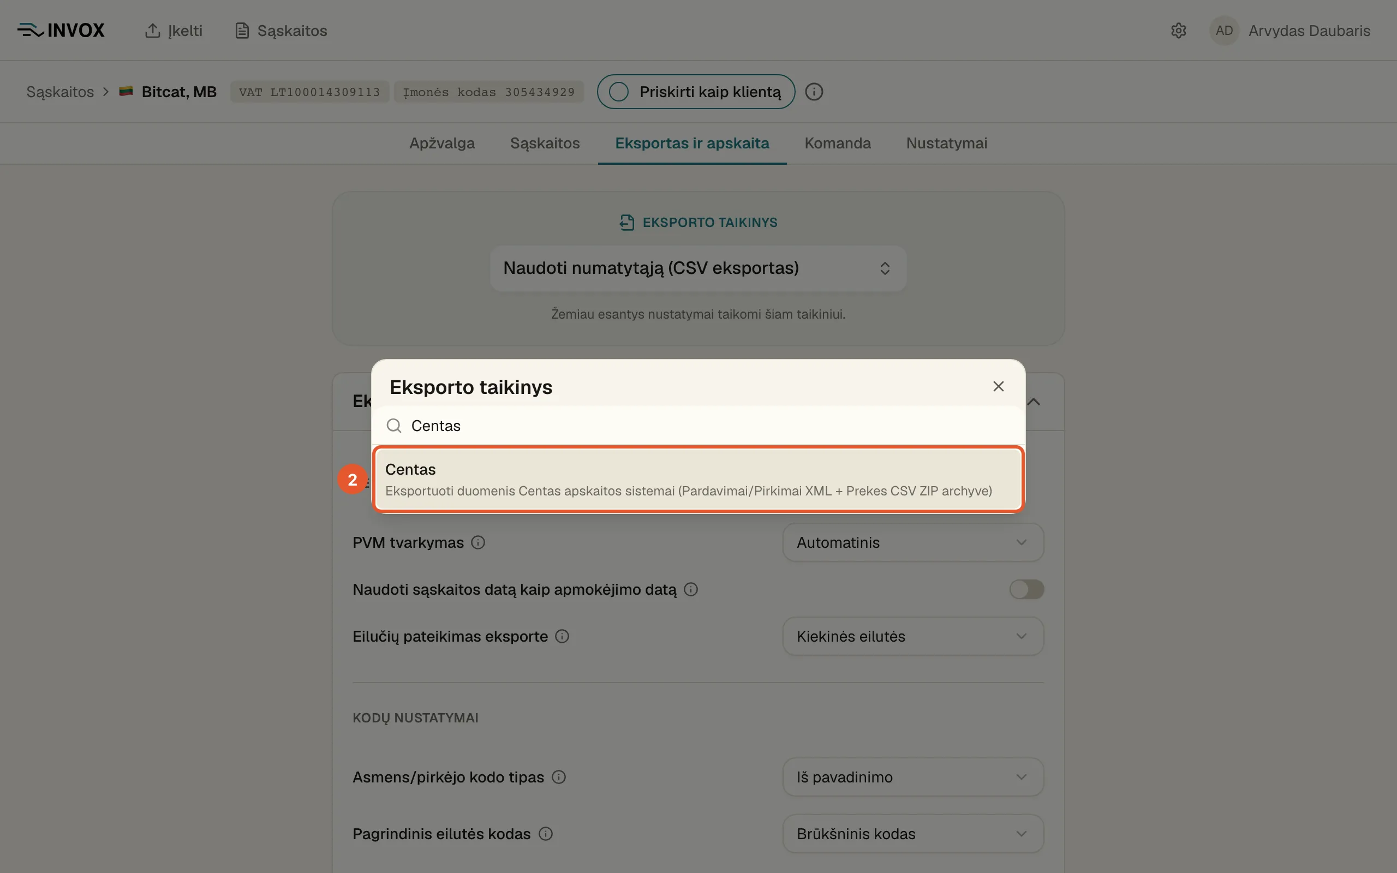The image size is (1397, 873).
Task: Switch to the Komanda tab
Action: 838,143
